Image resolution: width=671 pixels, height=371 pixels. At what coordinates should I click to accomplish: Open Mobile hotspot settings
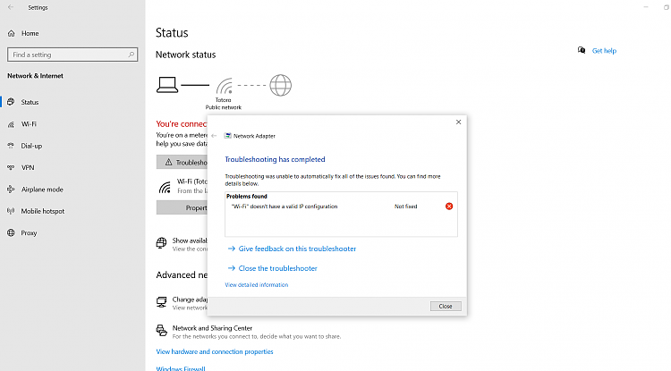pyautogui.click(x=43, y=211)
